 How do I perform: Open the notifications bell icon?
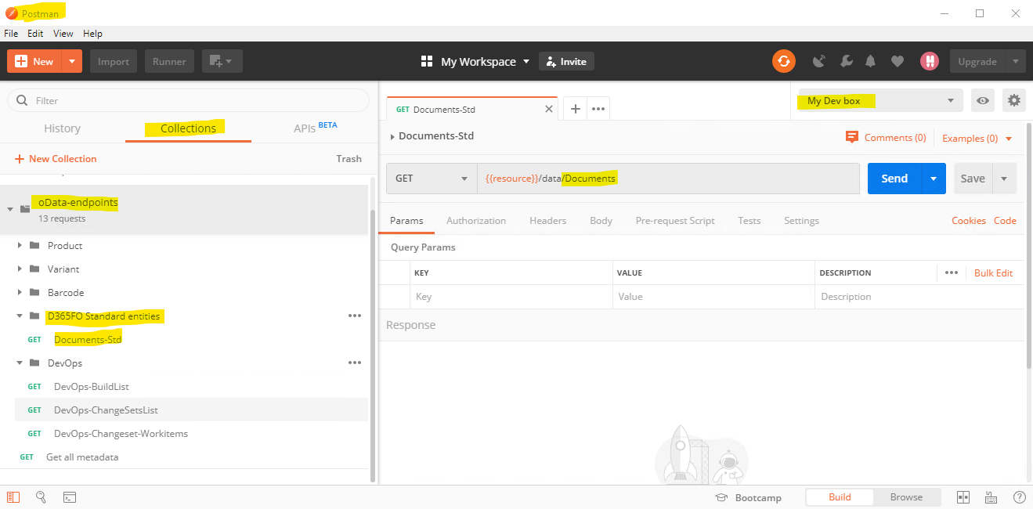(871, 61)
